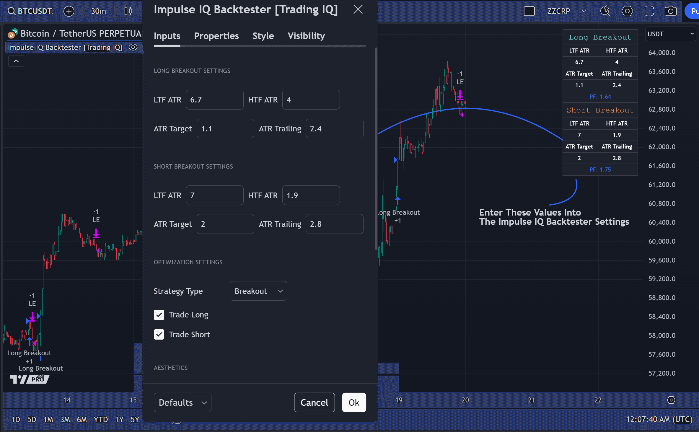Image resolution: width=699 pixels, height=432 pixels.
Task: Open the USDT currency dropdown
Action: [670, 34]
